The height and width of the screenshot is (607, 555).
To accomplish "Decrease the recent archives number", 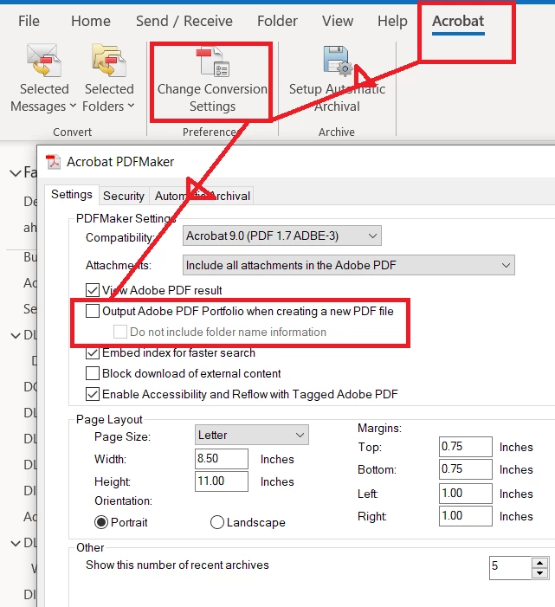I will pos(540,573).
